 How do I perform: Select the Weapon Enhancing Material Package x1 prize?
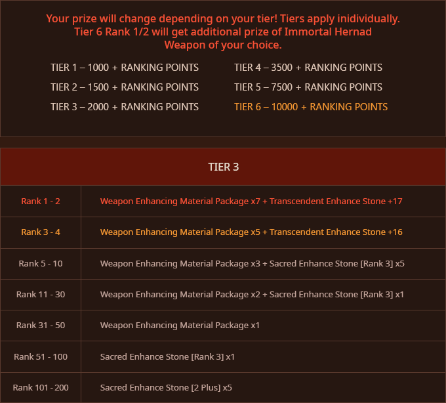click(x=180, y=326)
